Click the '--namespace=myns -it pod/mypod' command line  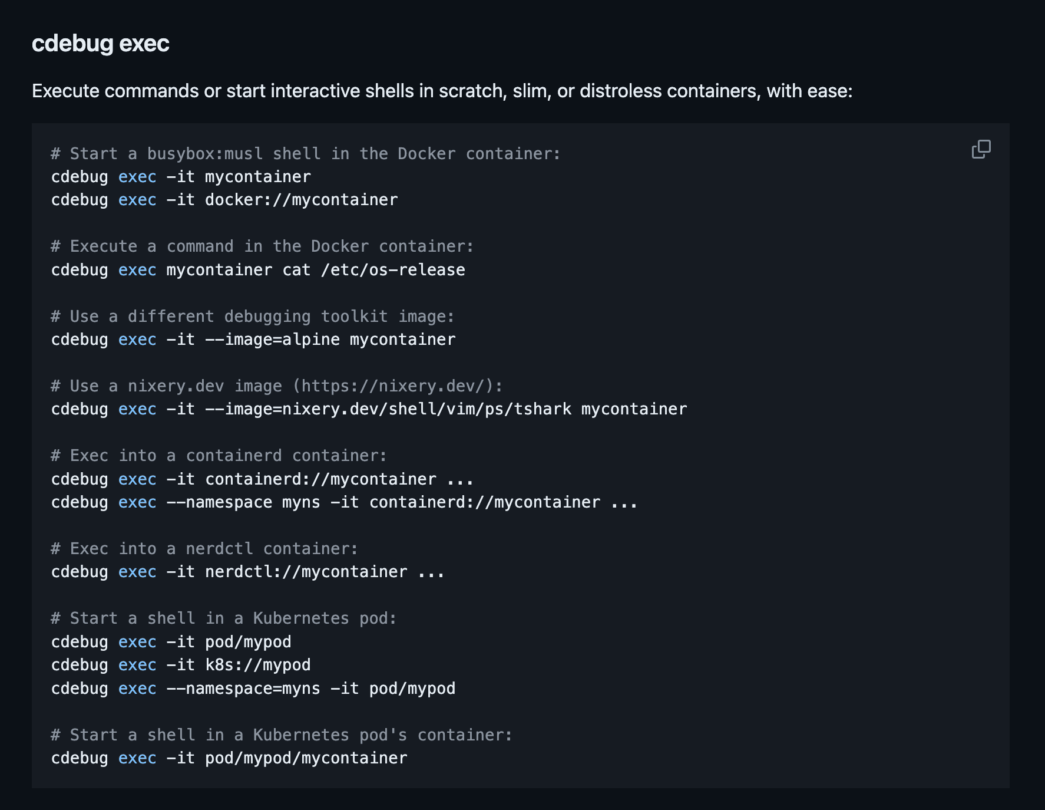click(x=253, y=689)
